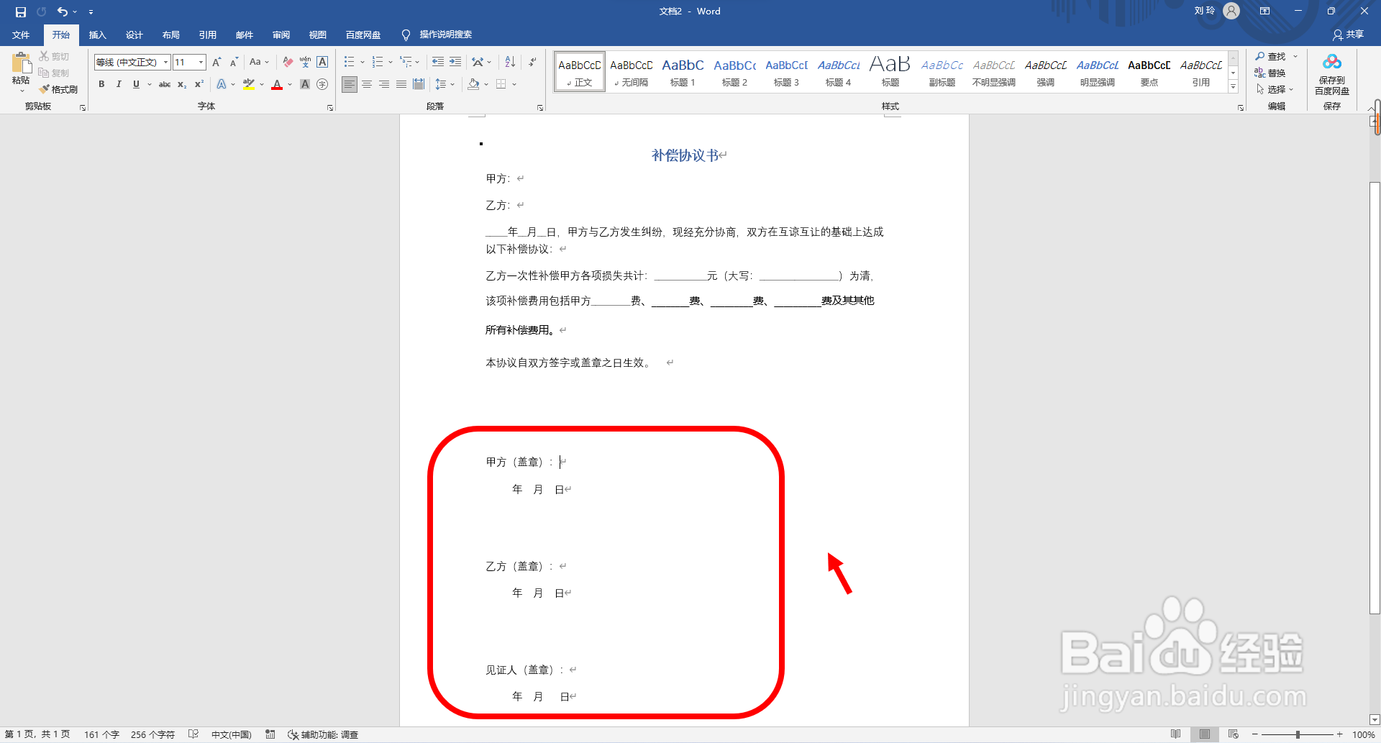1381x743 pixels.
Task: Switch to Read Mode view in status bar
Action: (x=1175, y=734)
